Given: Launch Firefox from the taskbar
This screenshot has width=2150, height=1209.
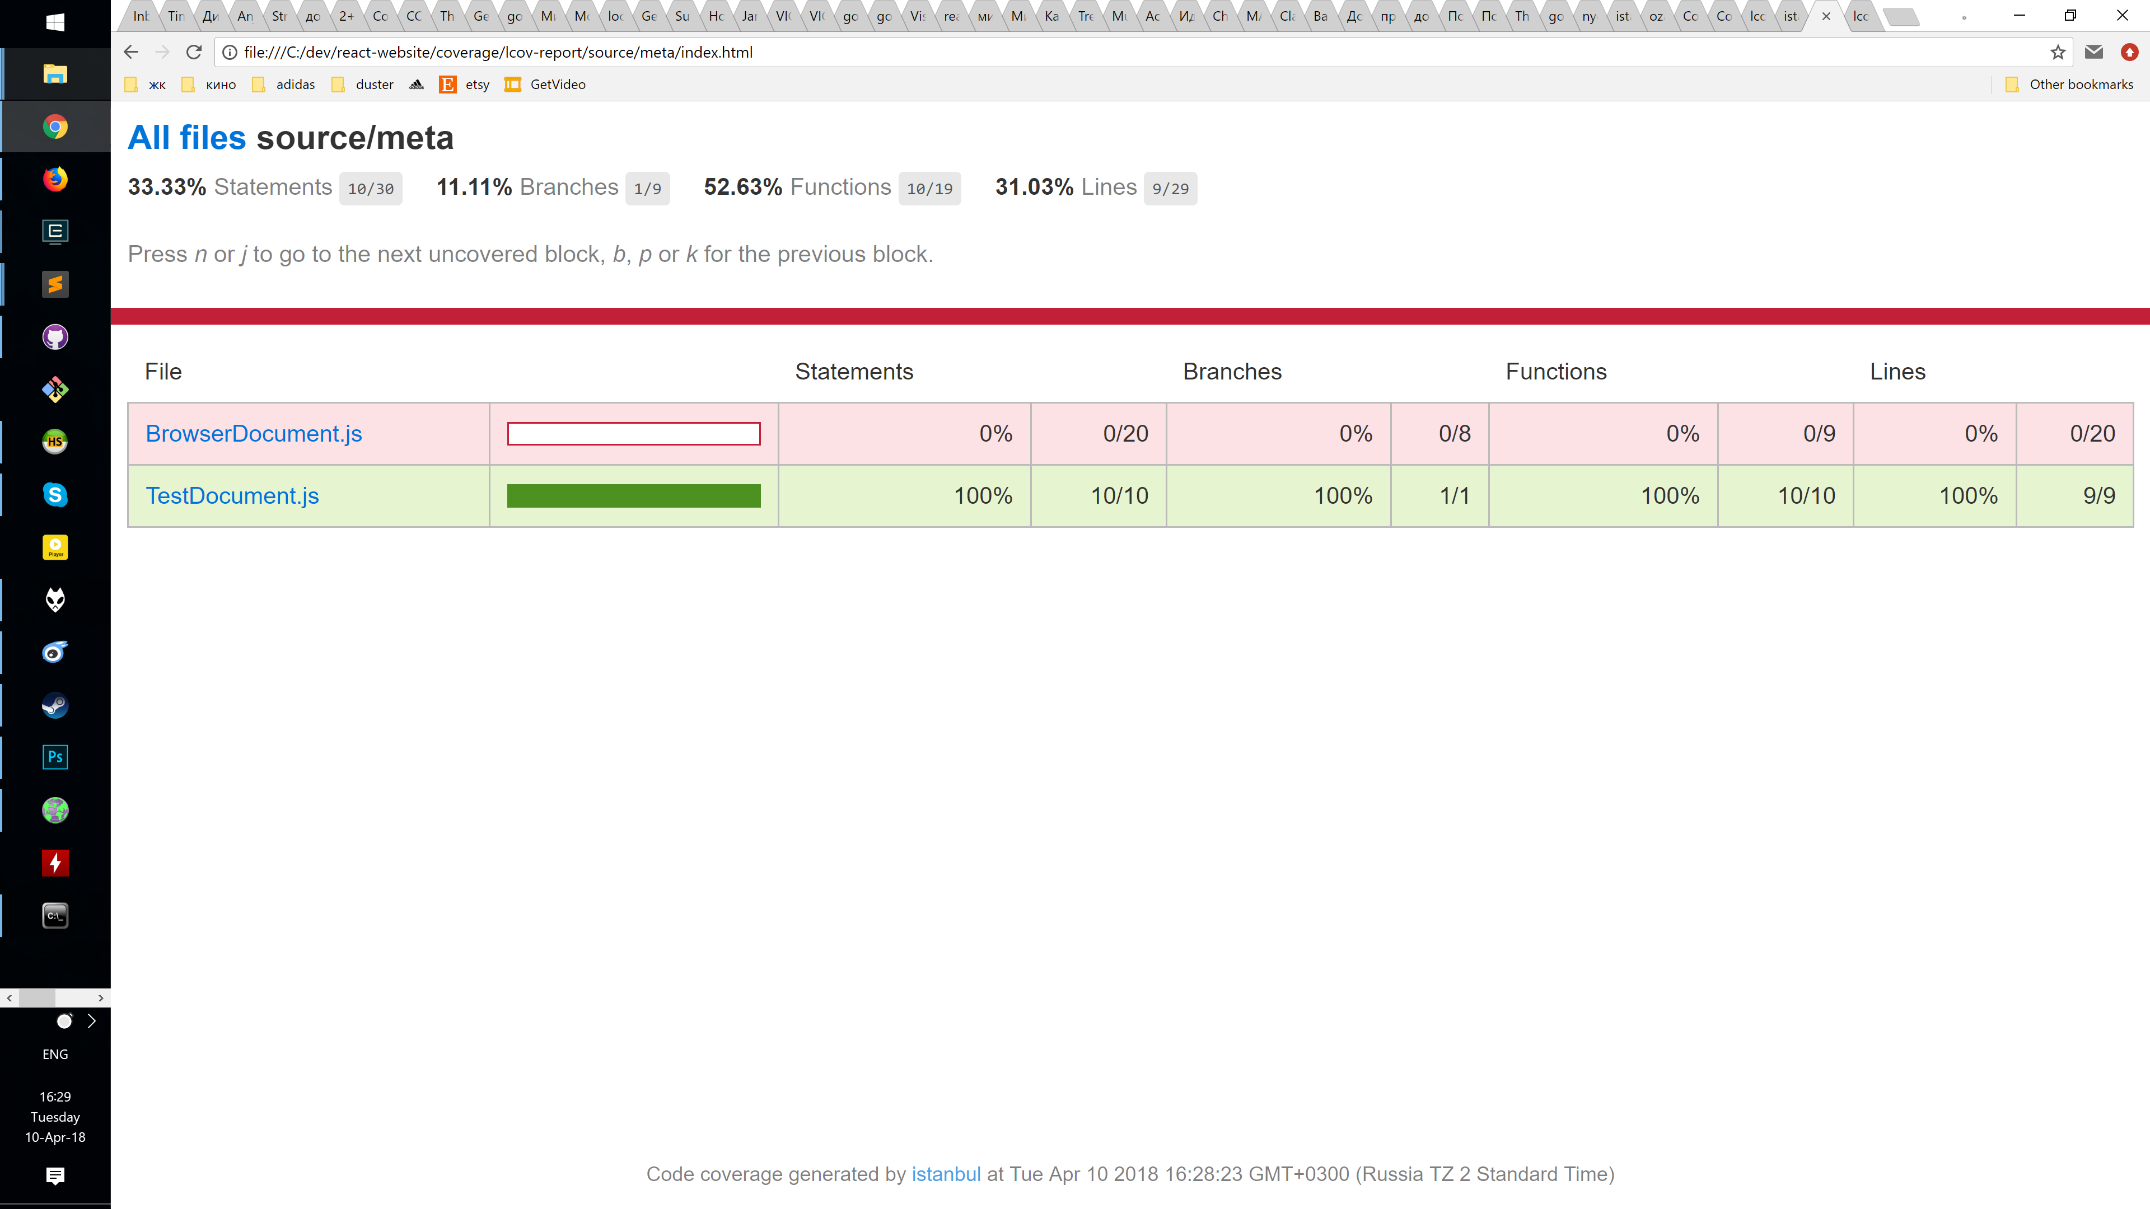Looking at the screenshot, I should coord(54,179).
